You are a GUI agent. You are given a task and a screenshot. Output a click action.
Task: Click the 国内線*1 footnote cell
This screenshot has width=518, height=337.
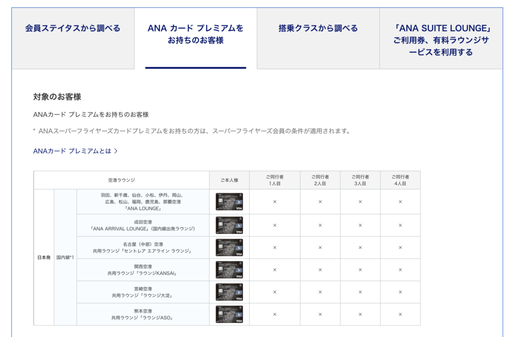(65, 257)
